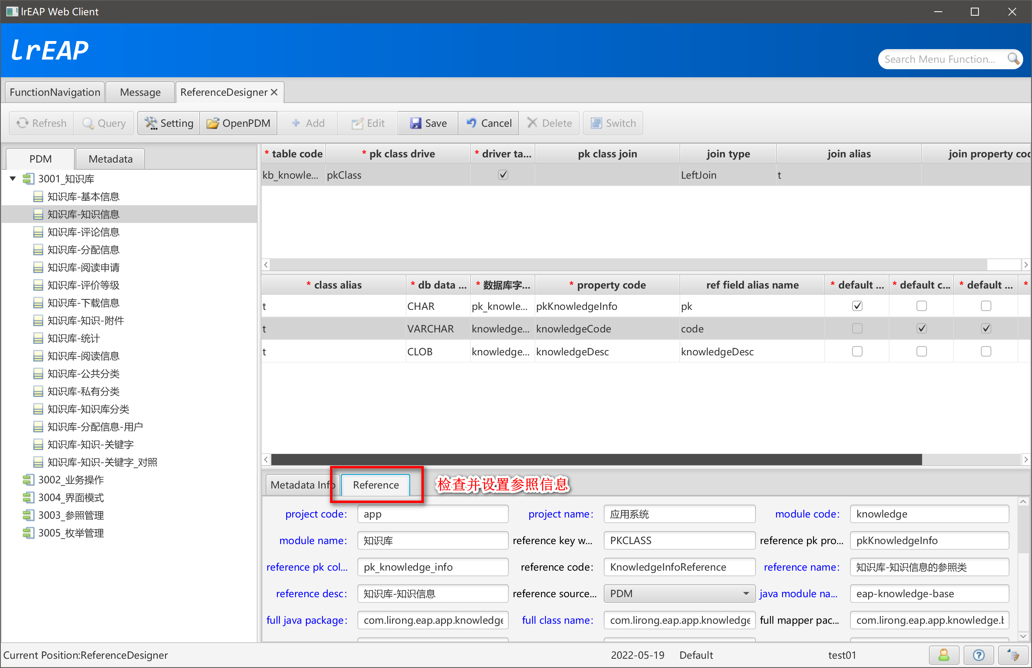
Task: Click lower grid scroll left arrow
Action: tap(266, 460)
